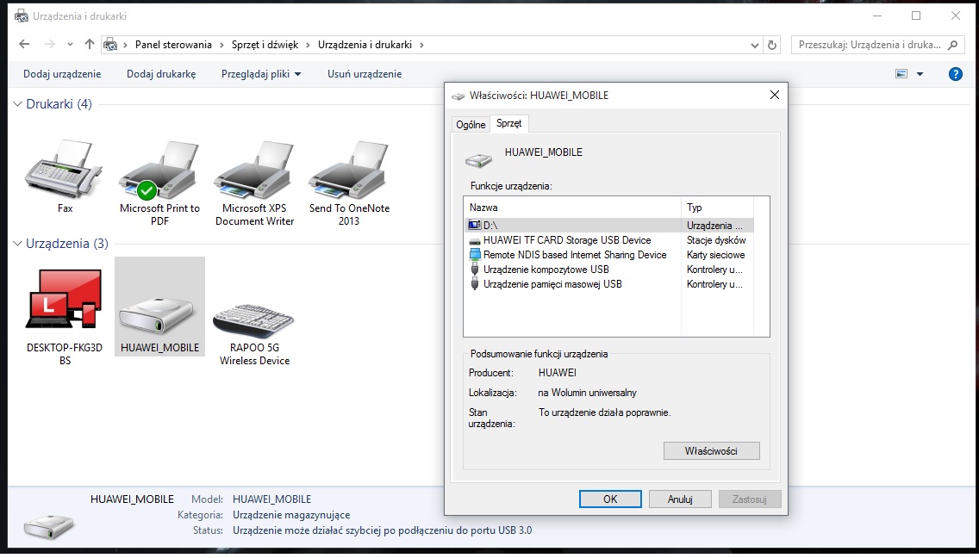Select the HUAWEI_MOBILE device icon
979x558 pixels.
pyautogui.click(x=159, y=307)
